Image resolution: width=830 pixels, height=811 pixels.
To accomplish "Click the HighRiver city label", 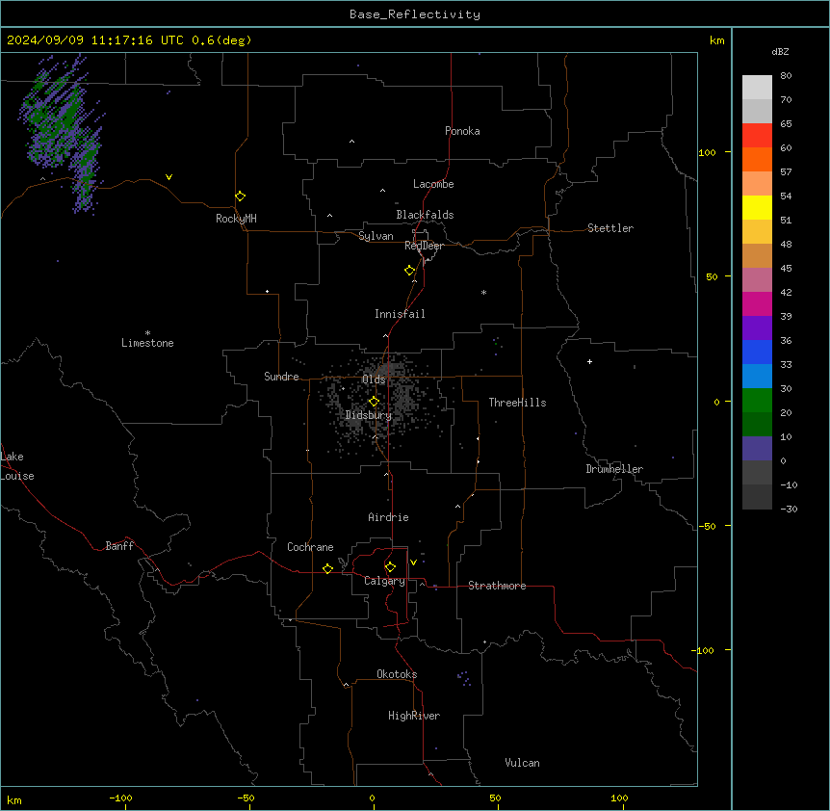I will tap(414, 716).
